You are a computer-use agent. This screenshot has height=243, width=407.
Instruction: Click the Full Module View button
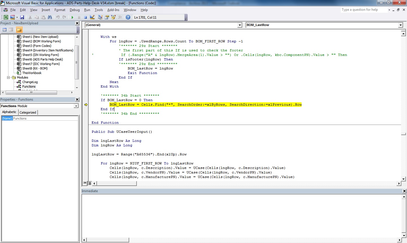click(x=90, y=183)
